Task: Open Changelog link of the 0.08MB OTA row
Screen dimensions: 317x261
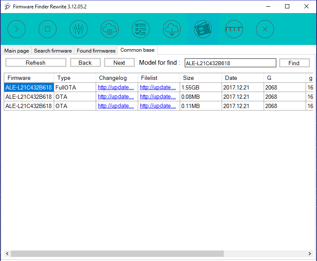Action: (116, 97)
